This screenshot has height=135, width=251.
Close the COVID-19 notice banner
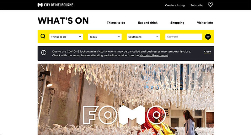pos(207,52)
